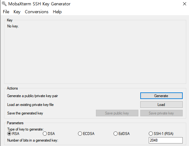
Task: Click 'Generate a public/private key pair' label
Action: 32,96
